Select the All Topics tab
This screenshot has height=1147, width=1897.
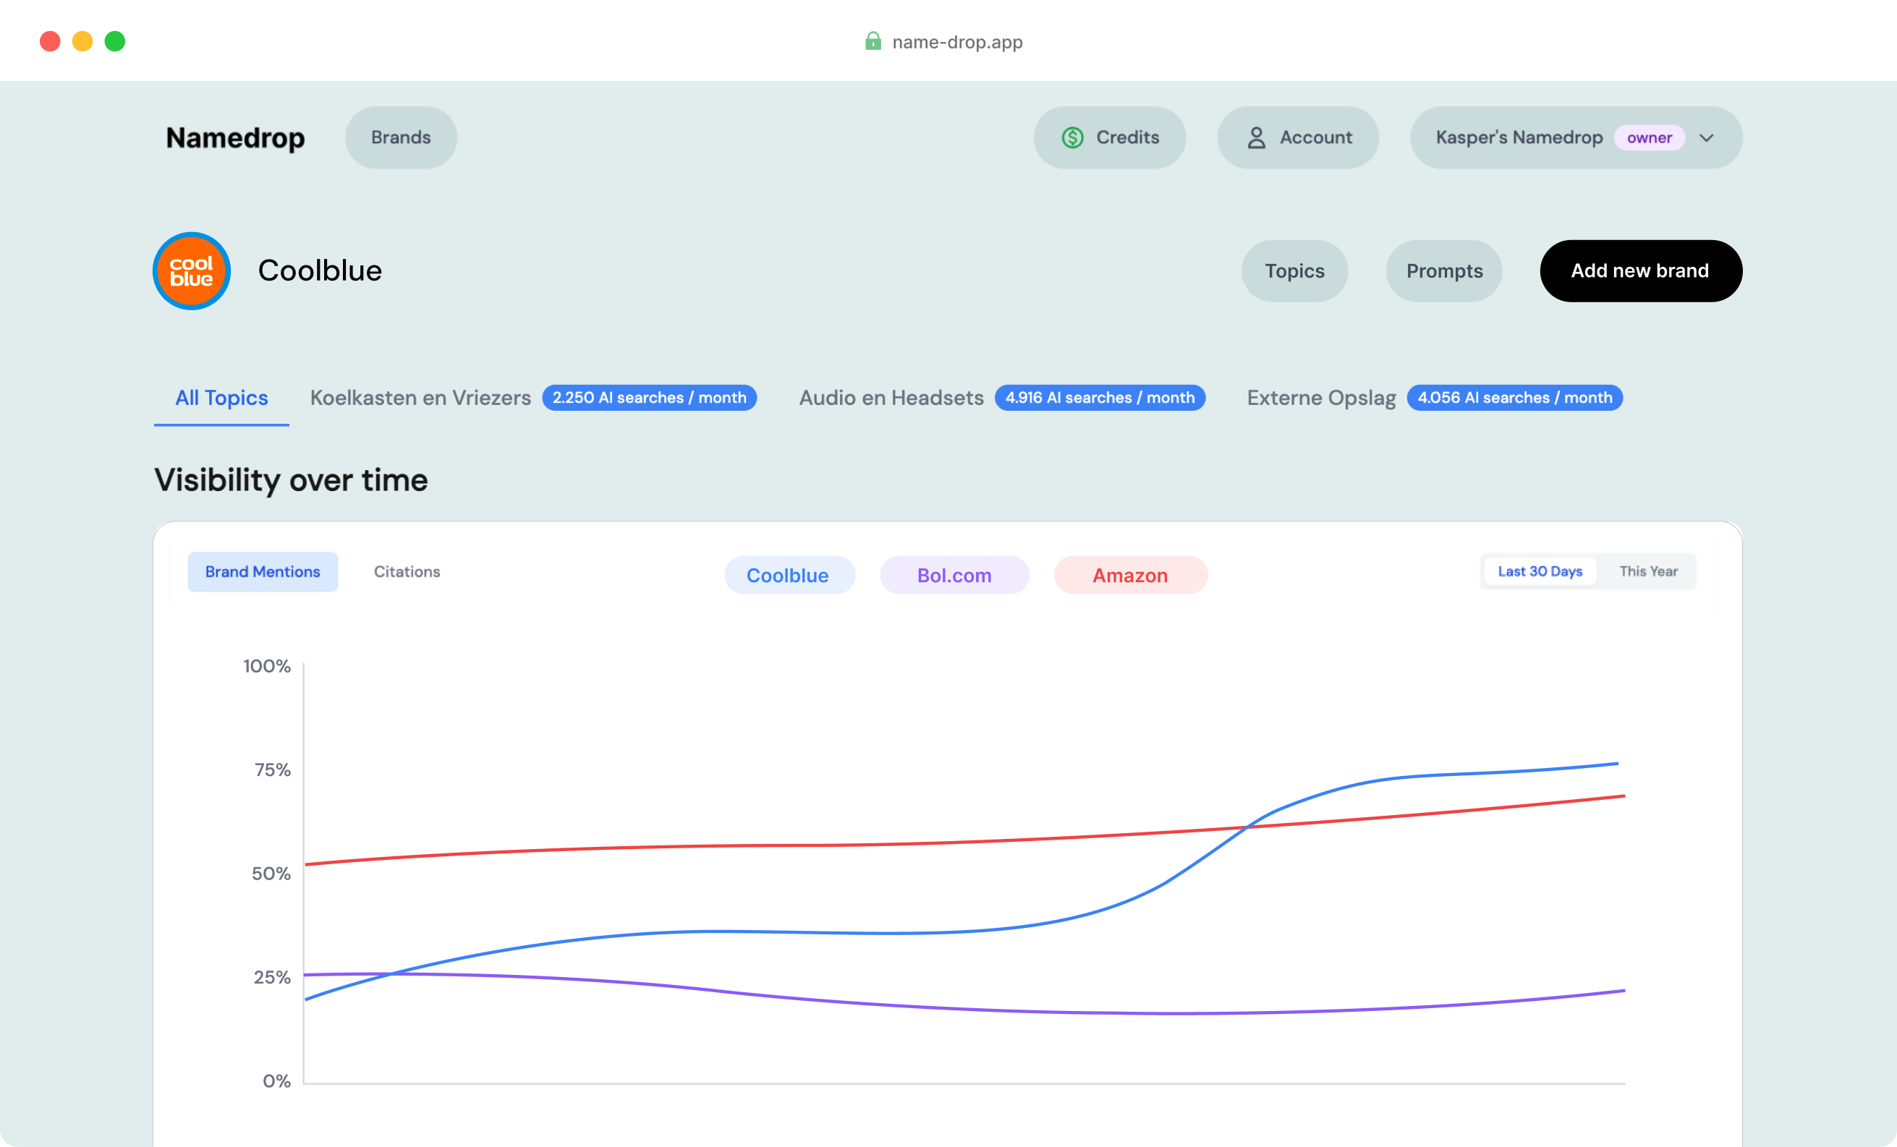coord(221,398)
